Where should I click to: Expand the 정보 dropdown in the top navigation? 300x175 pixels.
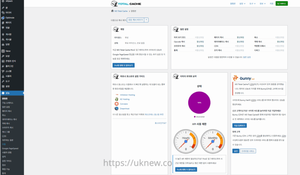coord(262,4)
